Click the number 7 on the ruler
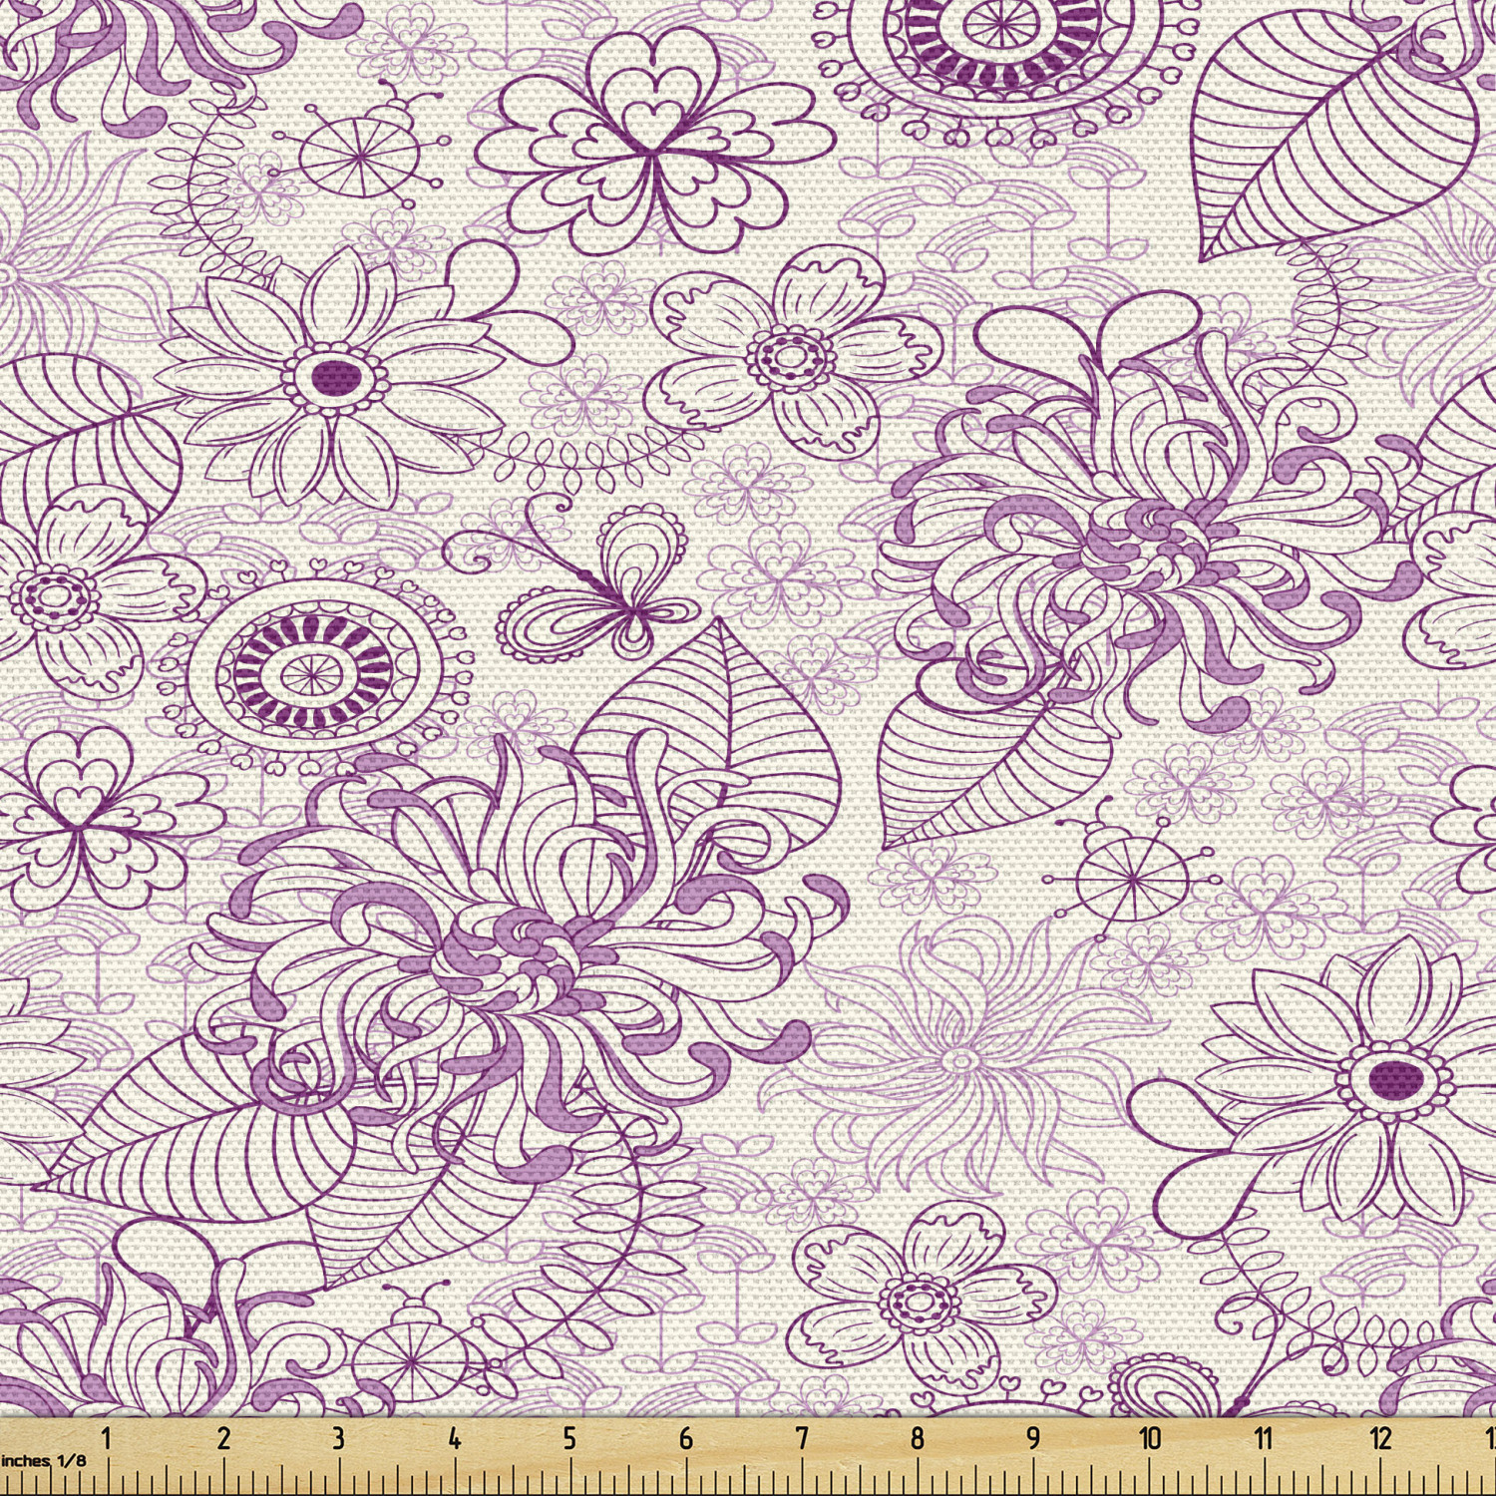The height and width of the screenshot is (1496, 1496). [x=802, y=1438]
